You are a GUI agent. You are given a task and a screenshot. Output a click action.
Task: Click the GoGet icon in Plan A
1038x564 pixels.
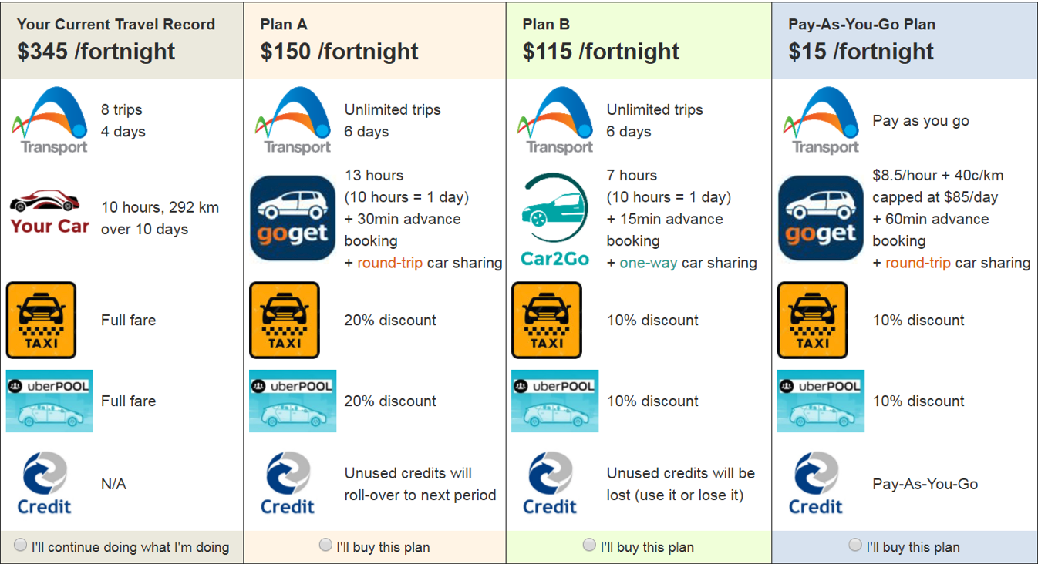(293, 219)
